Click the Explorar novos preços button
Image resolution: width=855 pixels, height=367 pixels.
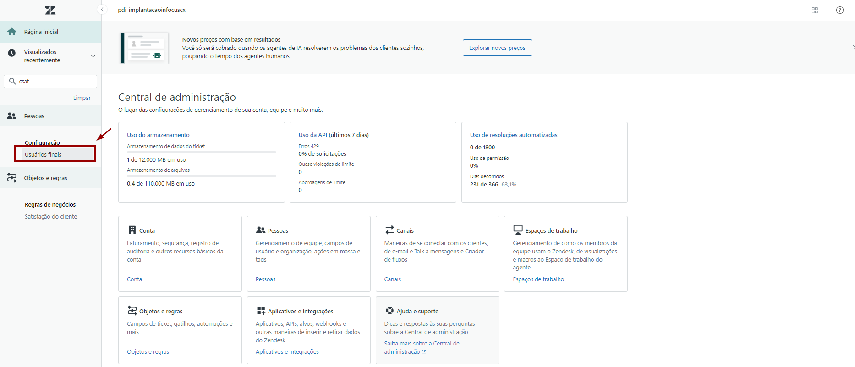click(497, 48)
